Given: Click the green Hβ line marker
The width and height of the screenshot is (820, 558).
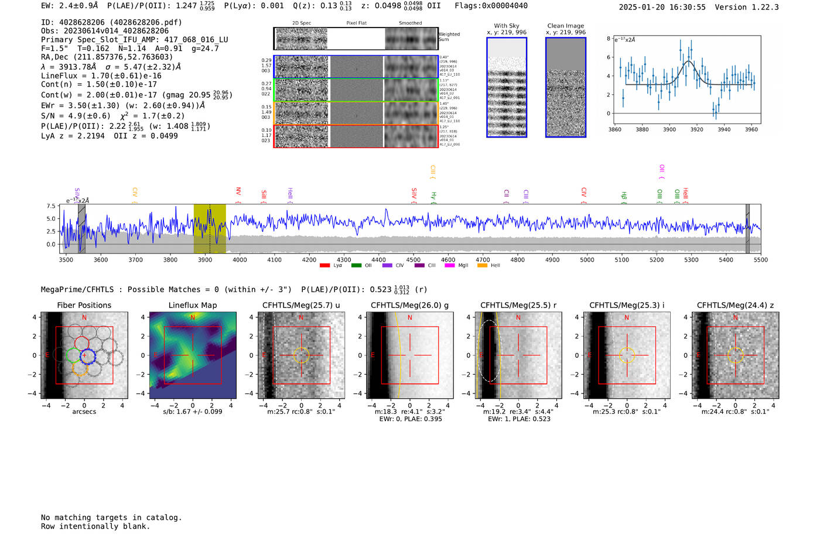Looking at the screenshot, I should click(x=624, y=197).
